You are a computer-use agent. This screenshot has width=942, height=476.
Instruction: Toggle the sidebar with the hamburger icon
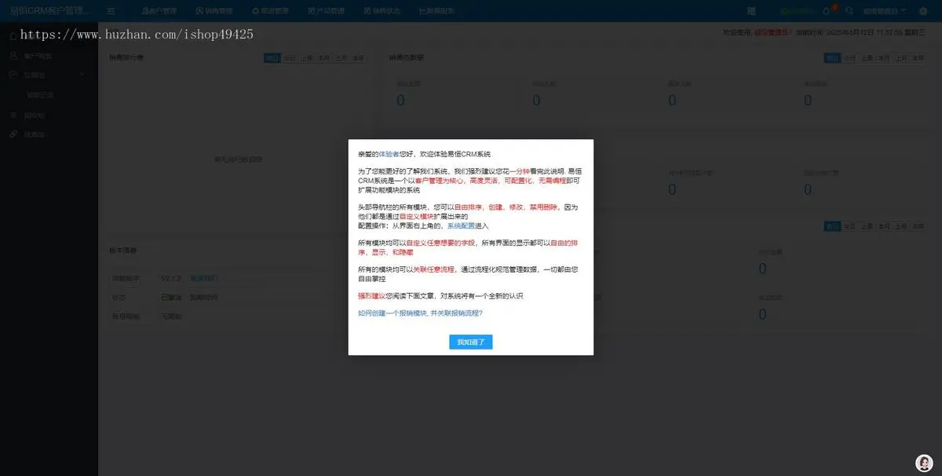[x=111, y=11]
